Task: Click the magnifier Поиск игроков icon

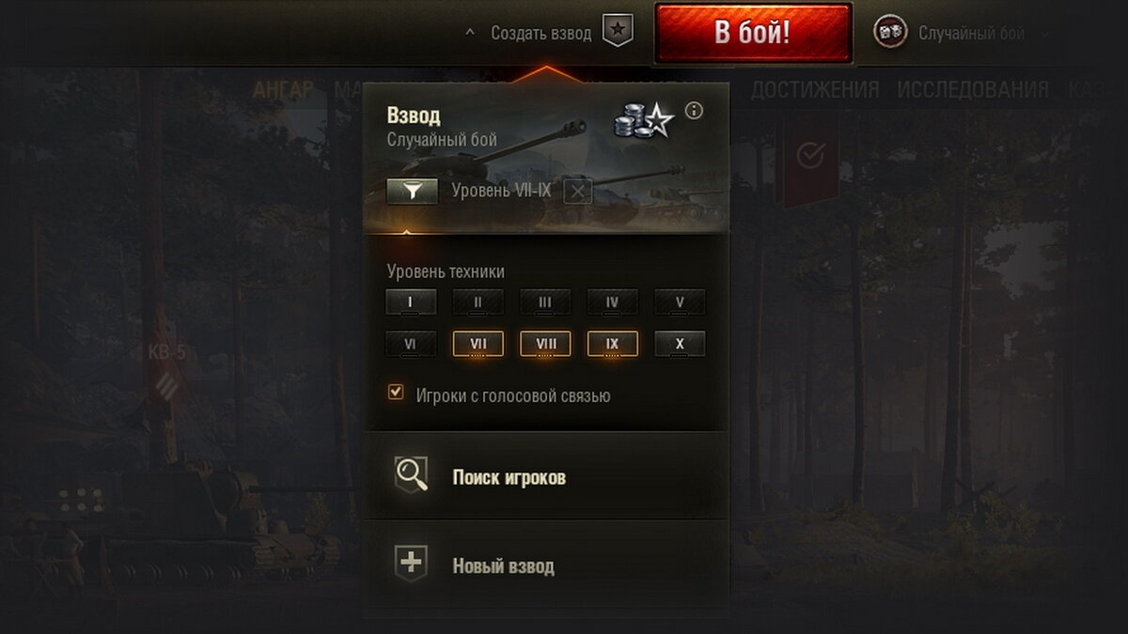Action: (x=412, y=475)
